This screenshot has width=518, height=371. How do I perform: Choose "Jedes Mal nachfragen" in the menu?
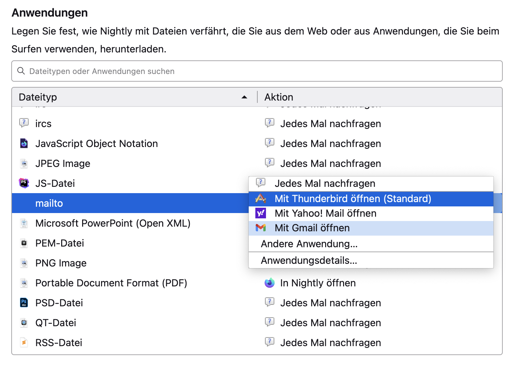coord(324,184)
